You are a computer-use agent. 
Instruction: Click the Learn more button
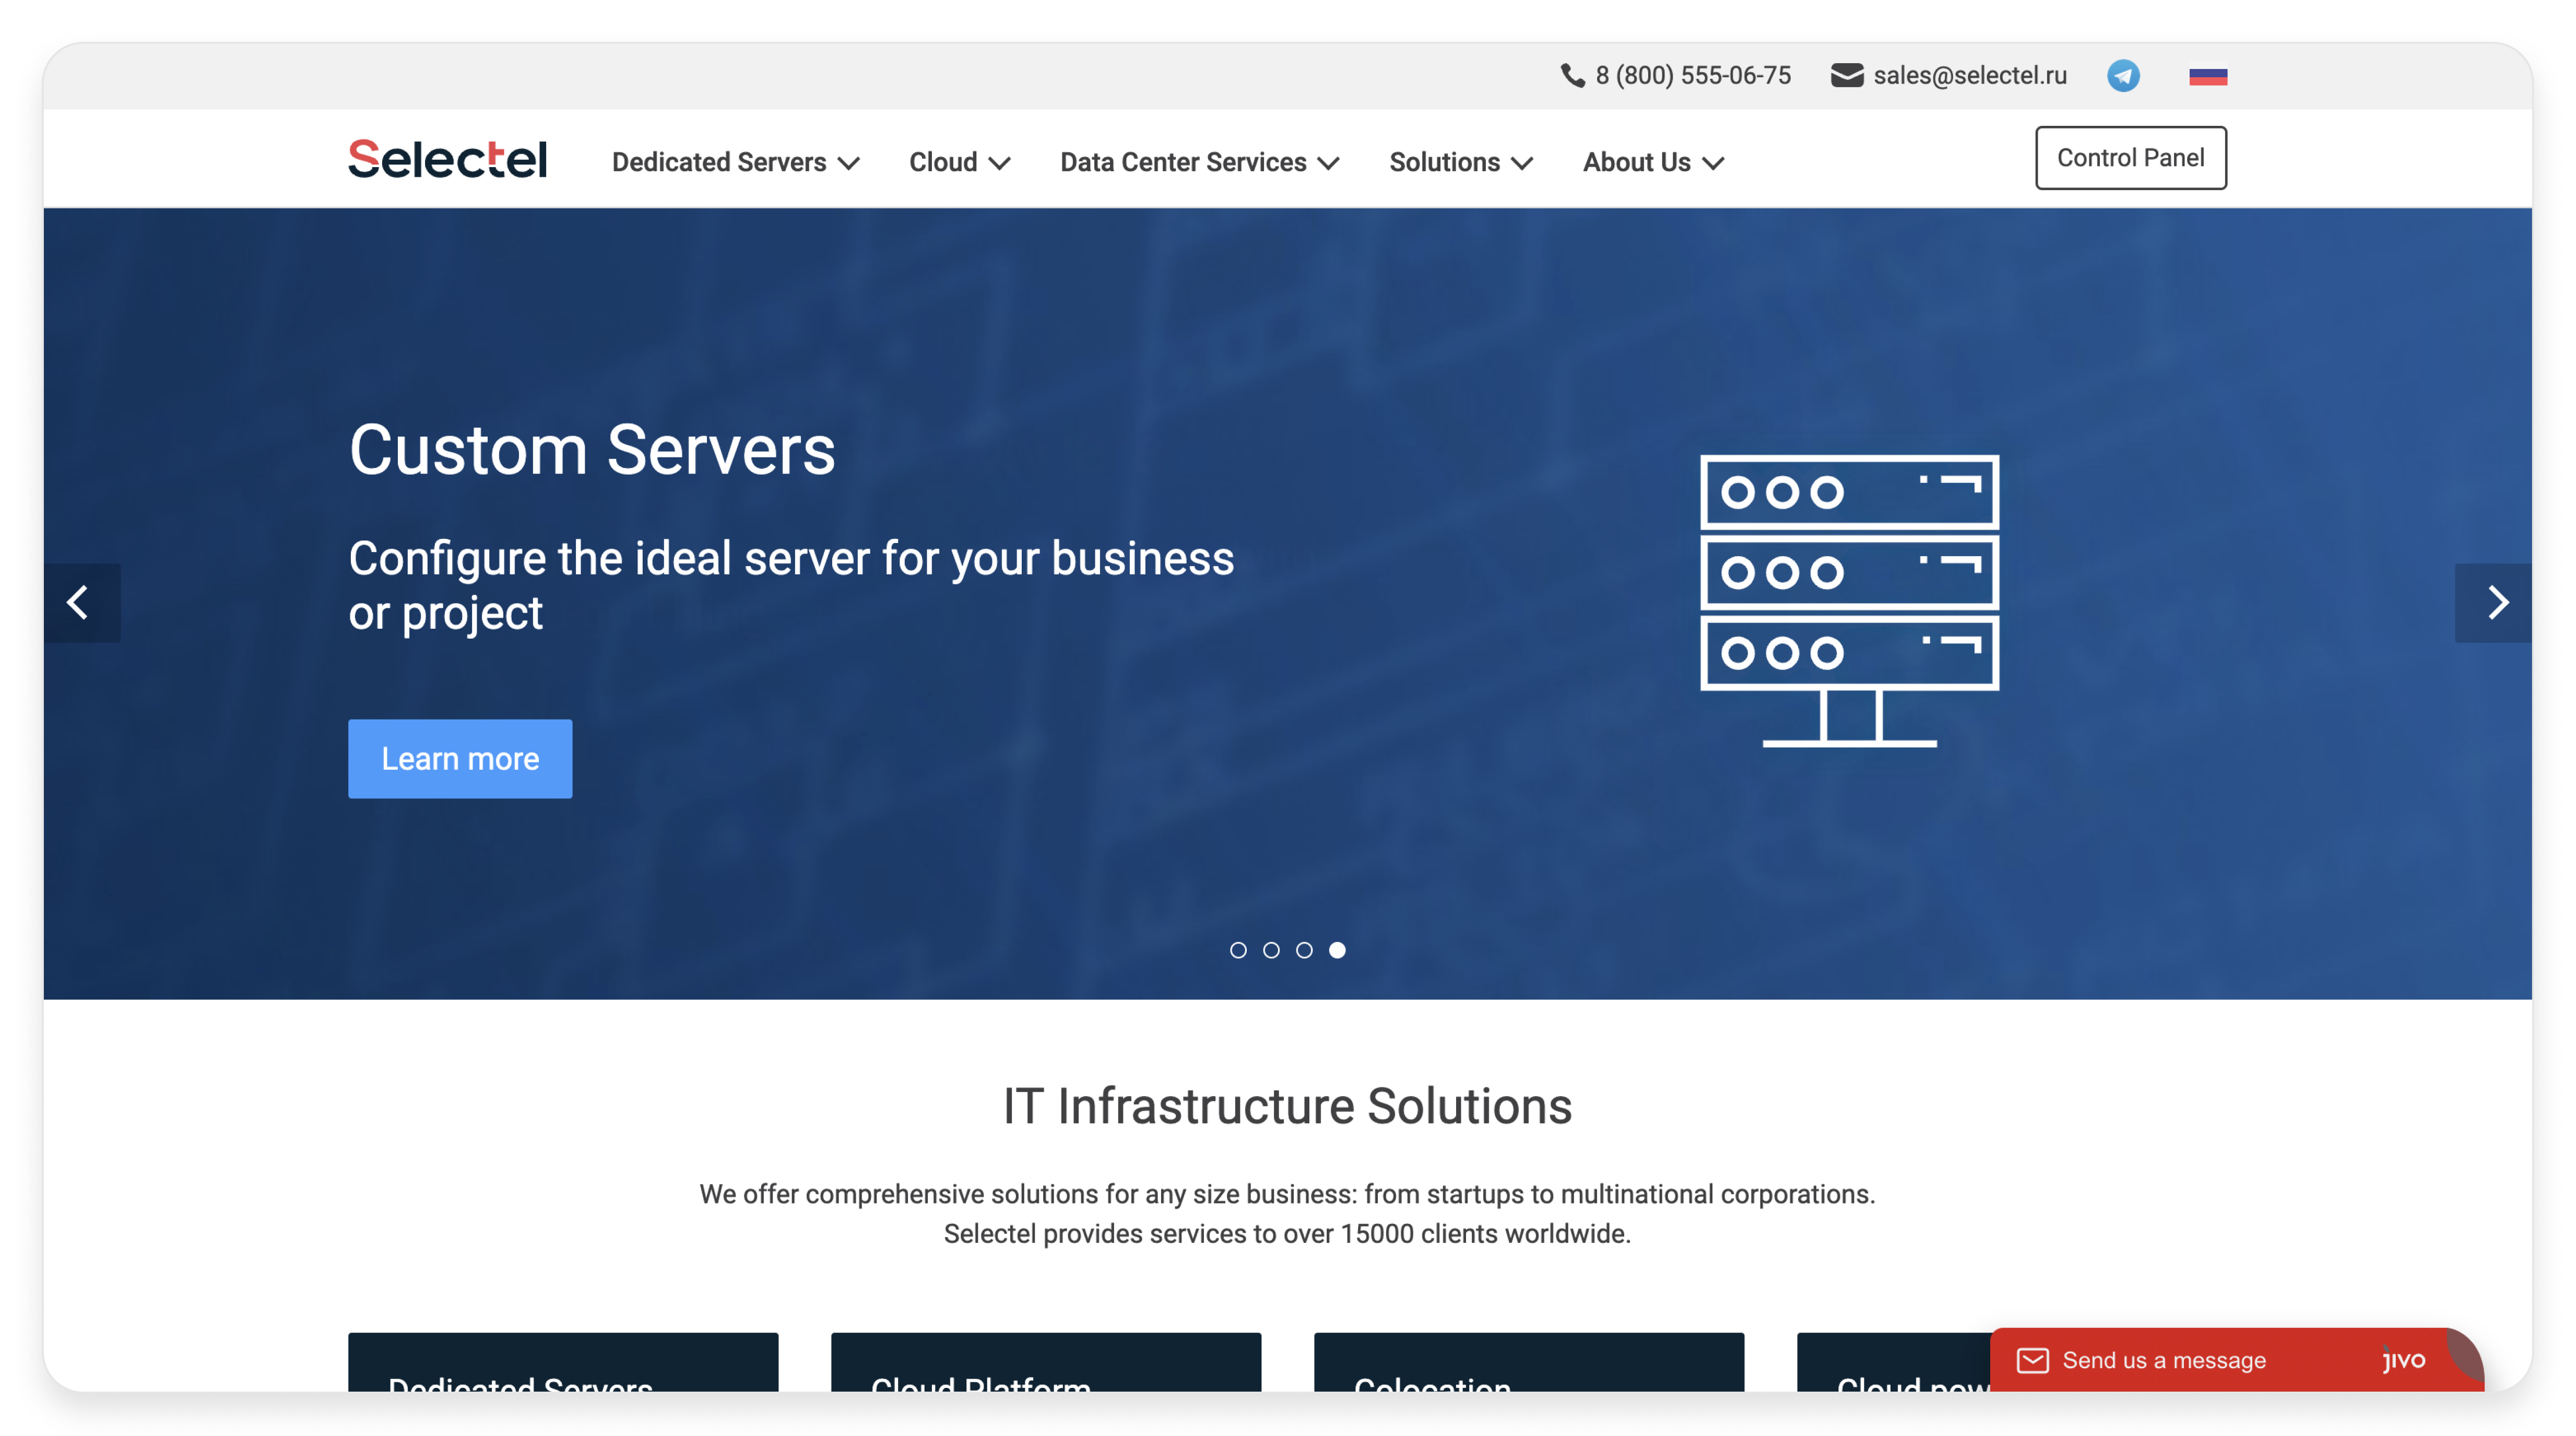(x=460, y=759)
